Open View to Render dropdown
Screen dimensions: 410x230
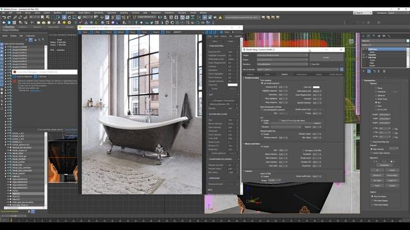pos(297,70)
